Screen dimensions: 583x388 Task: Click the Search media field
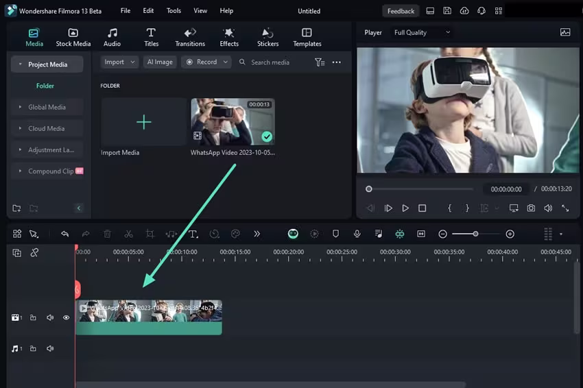[270, 62]
